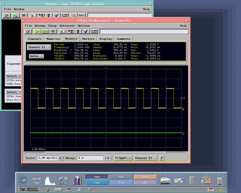Click the wand setup assistant icon in System window

click(74, 15)
